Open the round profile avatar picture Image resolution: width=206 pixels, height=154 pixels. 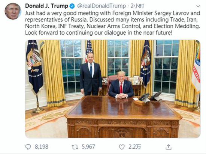coord(13,11)
